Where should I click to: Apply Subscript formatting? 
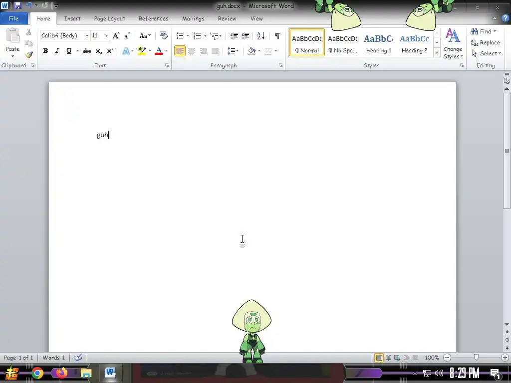click(98, 51)
